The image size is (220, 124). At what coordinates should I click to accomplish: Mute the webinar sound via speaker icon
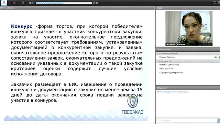click(x=14, y=3)
